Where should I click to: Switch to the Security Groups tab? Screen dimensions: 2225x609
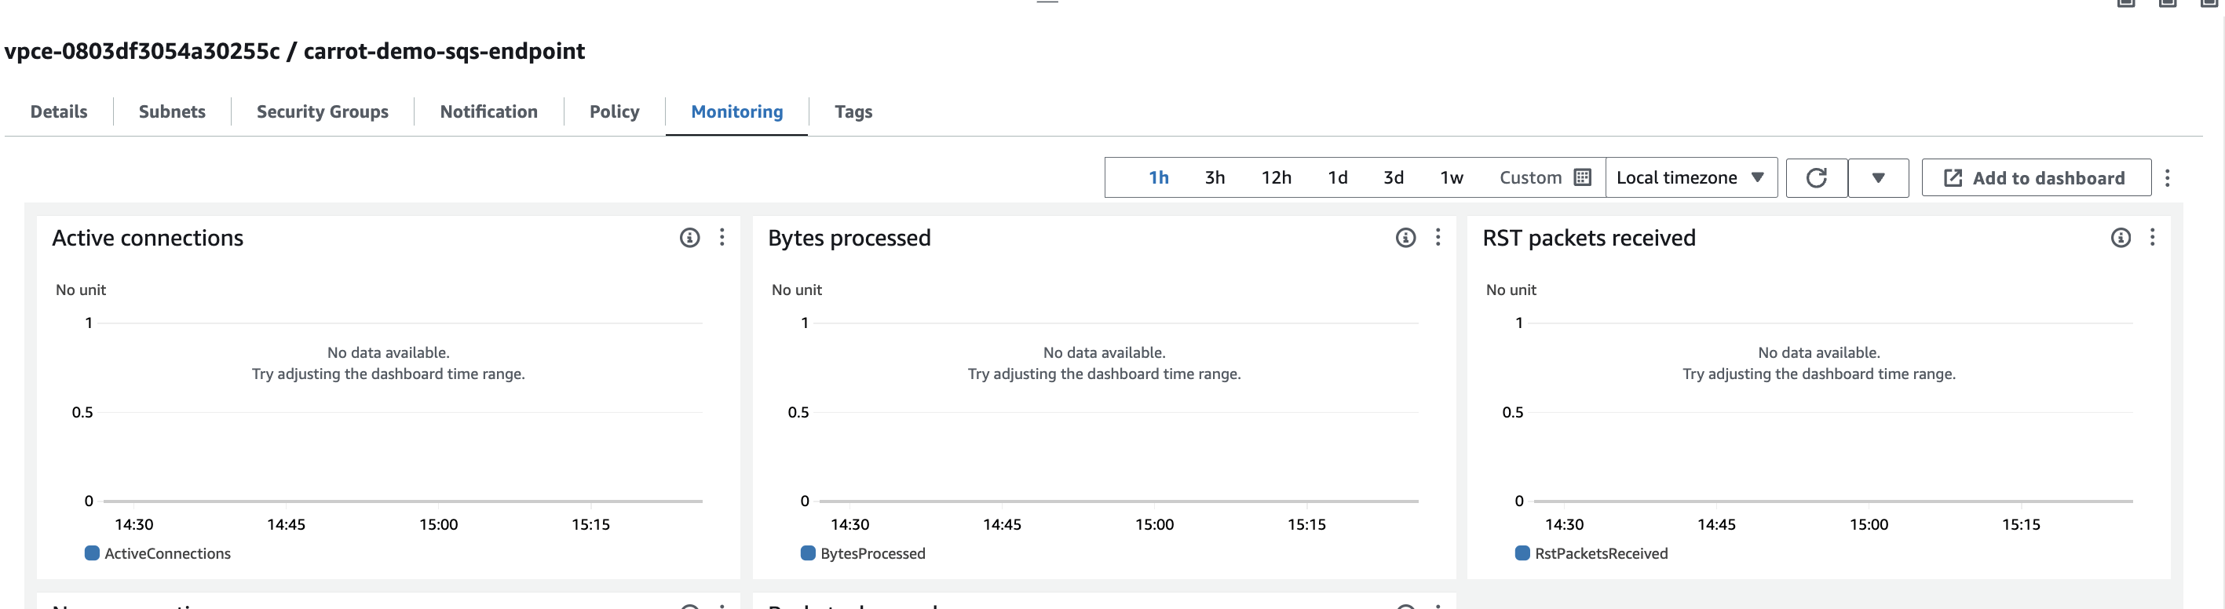click(x=322, y=112)
